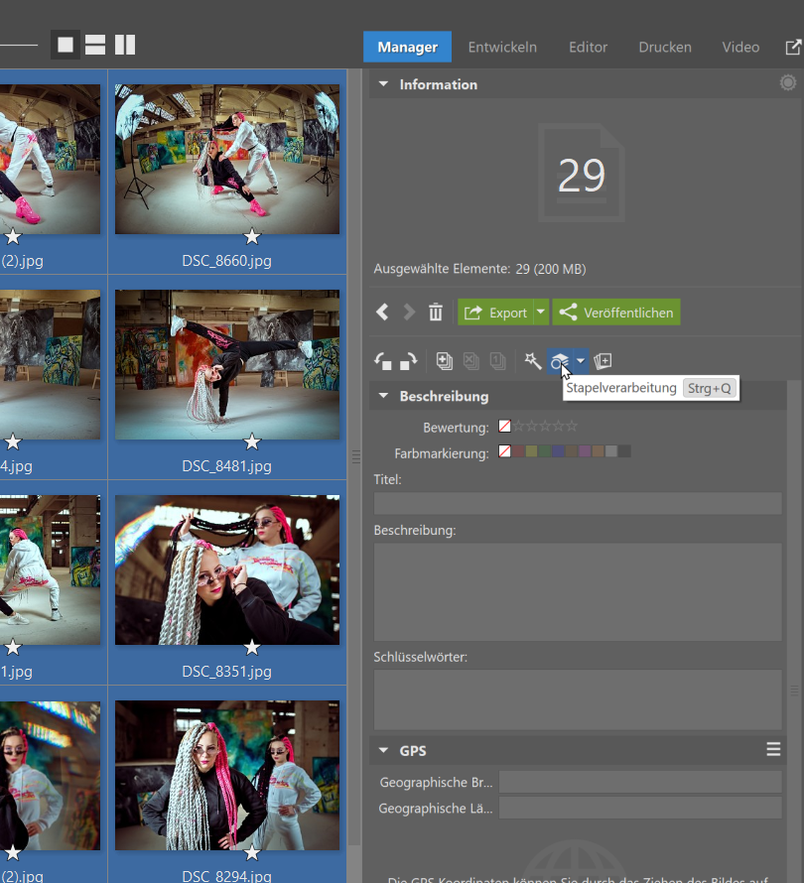The height and width of the screenshot is (883, 804).
Task: Switch to horizontally split pane layout
Action: (95, 45)
